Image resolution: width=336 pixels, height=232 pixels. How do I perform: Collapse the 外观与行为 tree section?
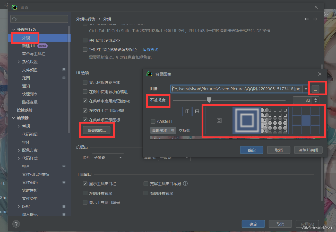point(14,30)
